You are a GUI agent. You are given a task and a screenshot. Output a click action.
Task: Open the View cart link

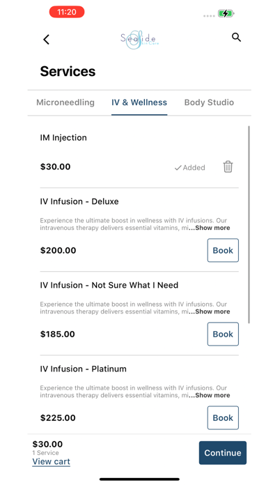pos(52,461)
